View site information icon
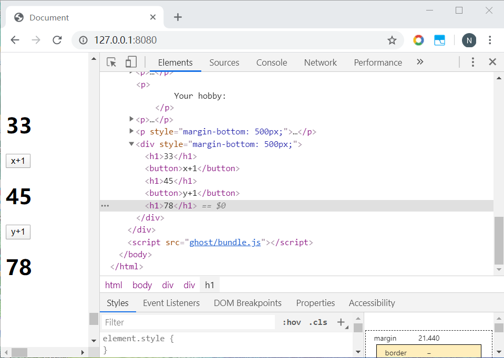The height and width of the screenshot is (358, 504). [x=83, y=40]
